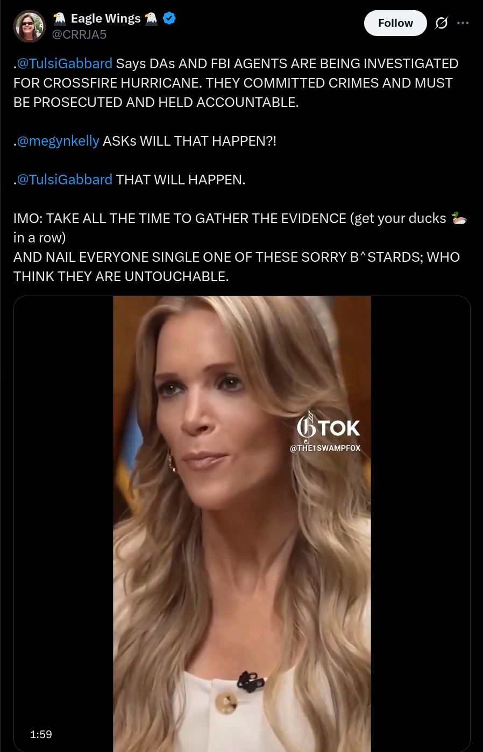Click the eagle emoji after the name
The image size is (483, 752).
151,18
